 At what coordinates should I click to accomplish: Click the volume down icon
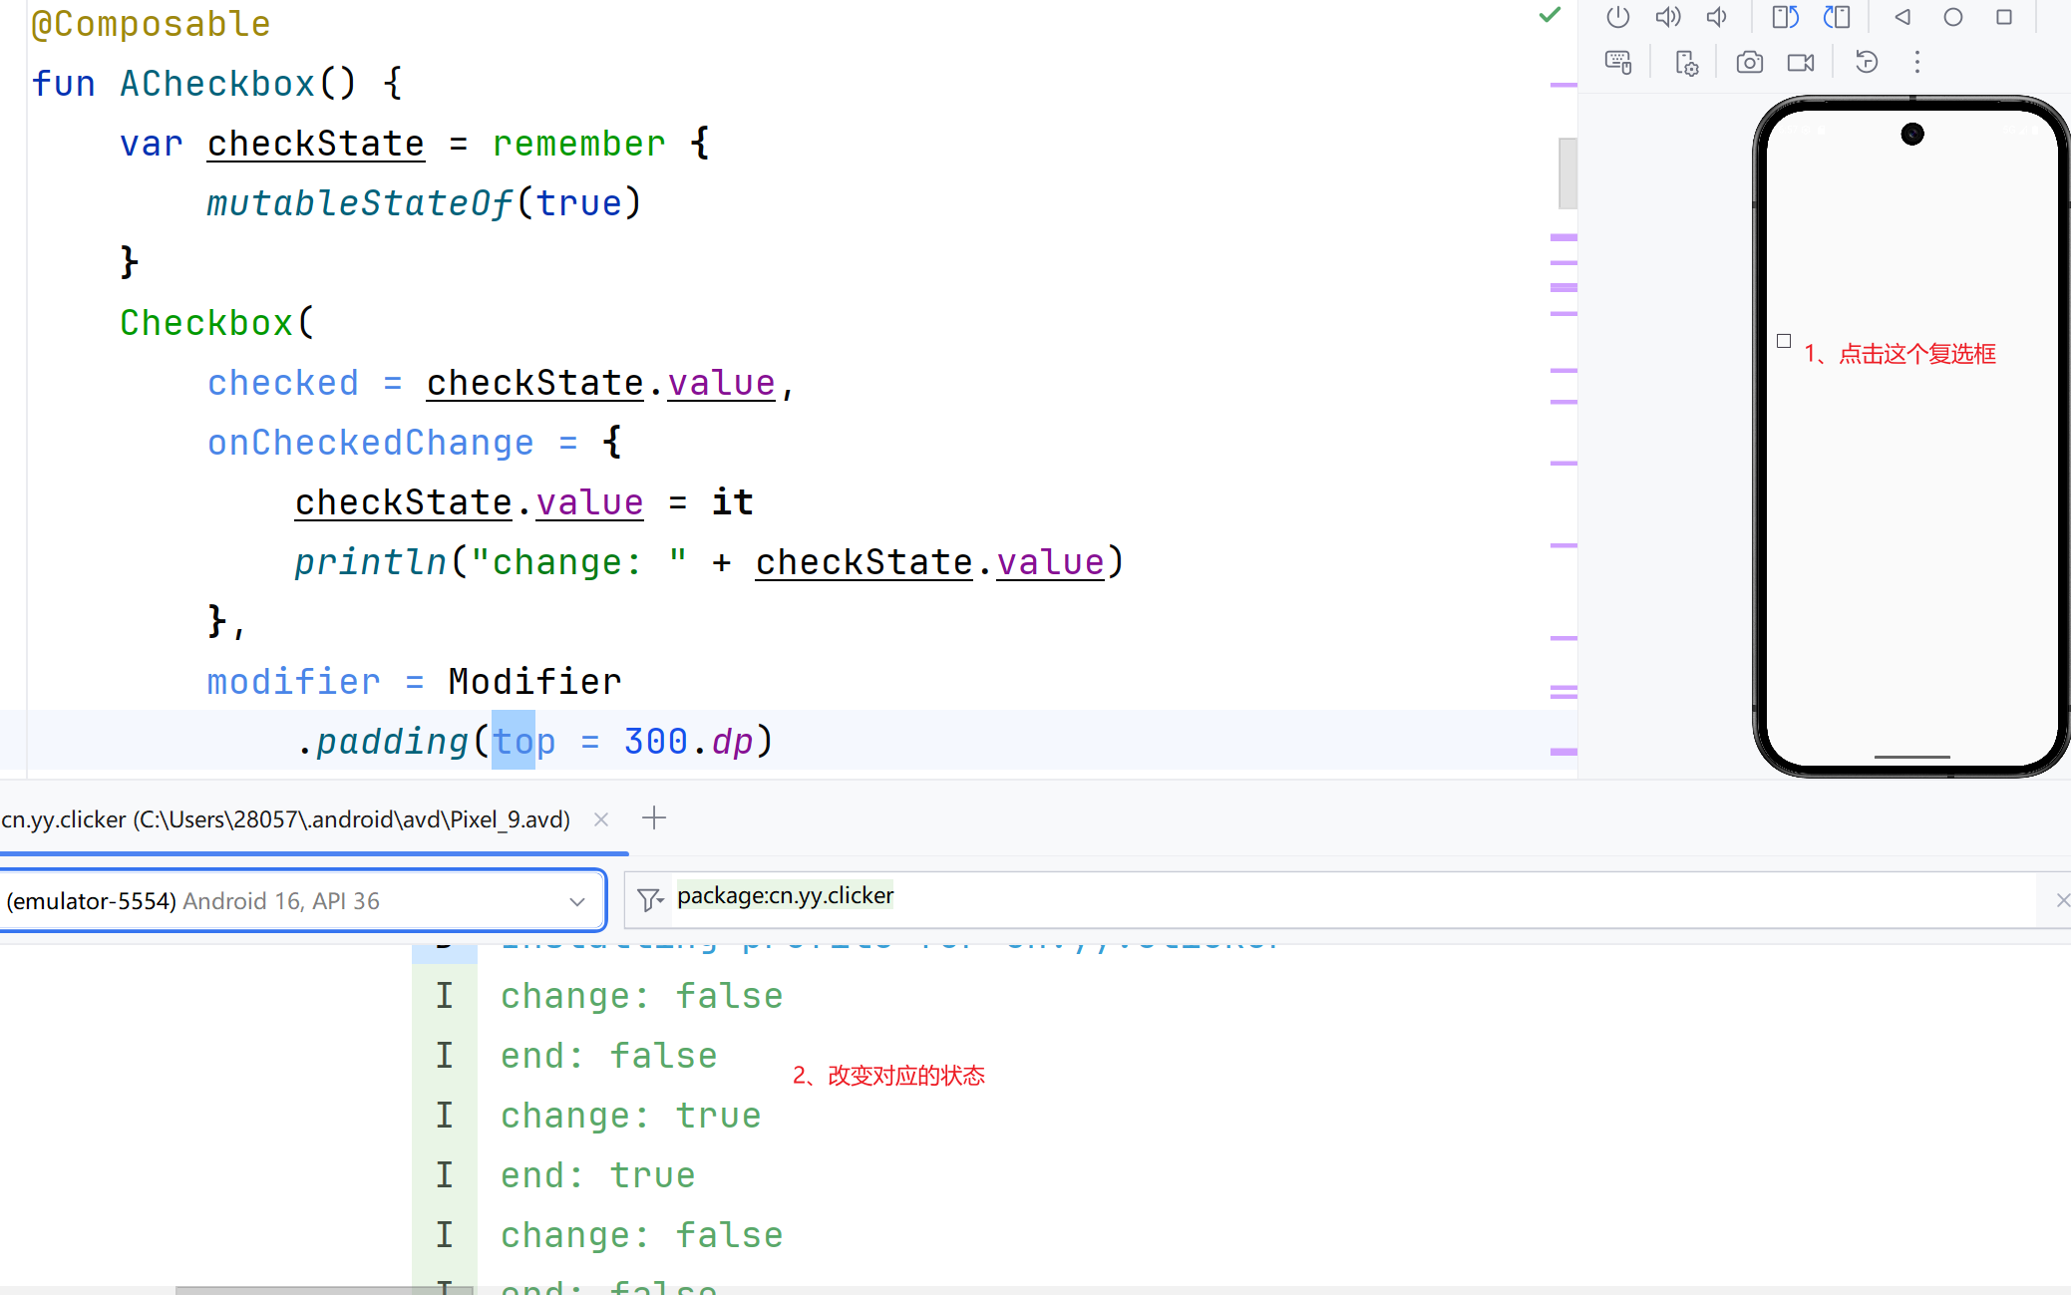click(x=1717, y=17)
